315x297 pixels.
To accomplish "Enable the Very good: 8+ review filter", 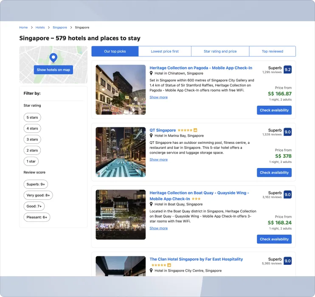I will (x=38, y=195).
